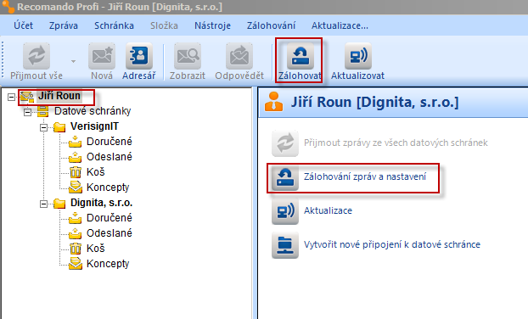Click the Doručené inbox icon under VerisignIT
The width and height of the screenshot is (528, 319).
click(75, 142)
